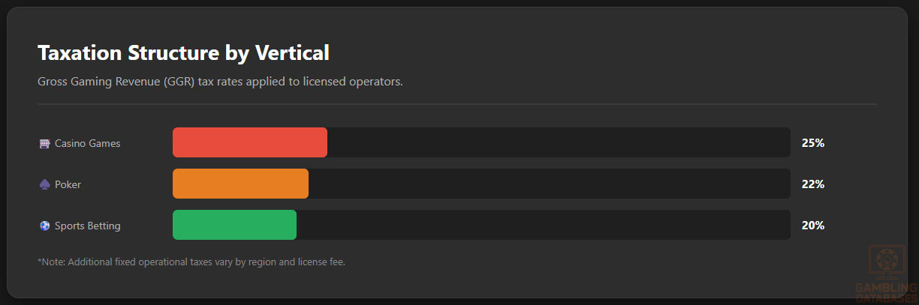Click the purple poker spade icon
The height and width of the screenshot is (305, 919).
click(x=44, y=184)
